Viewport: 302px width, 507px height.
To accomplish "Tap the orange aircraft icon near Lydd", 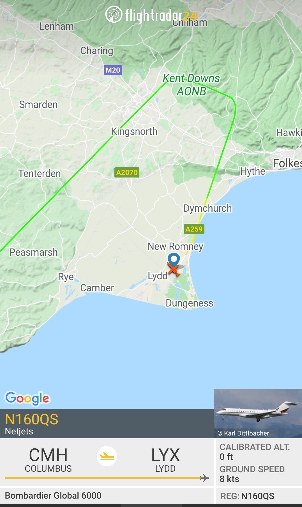I will tap(174, 270).
